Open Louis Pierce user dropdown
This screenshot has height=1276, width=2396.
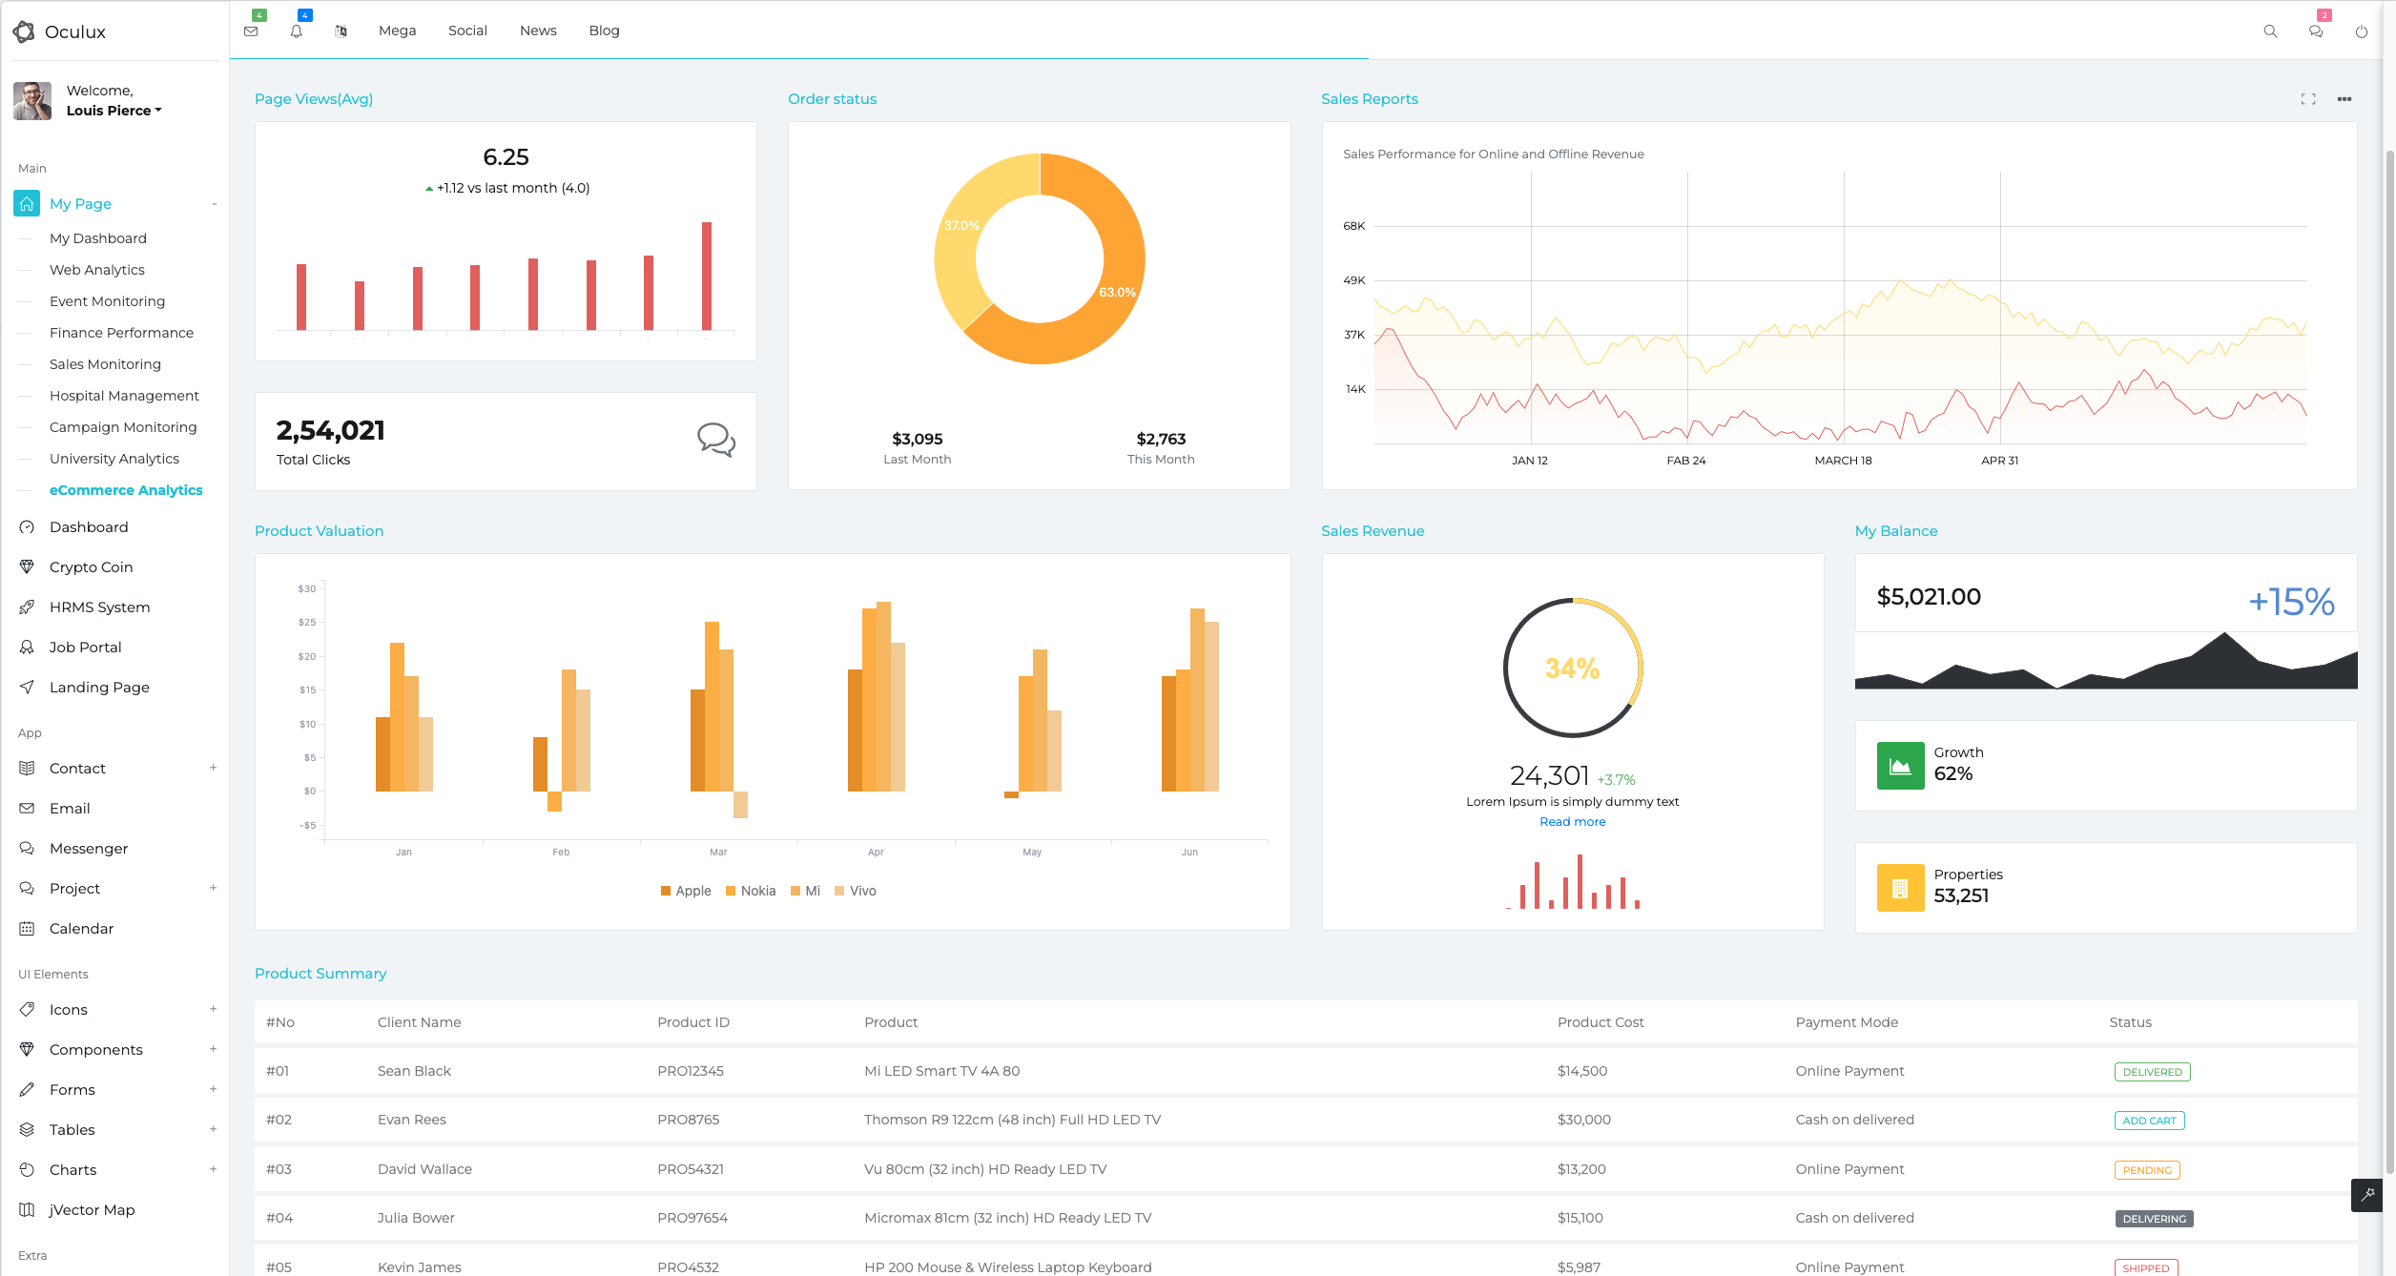[114, 111]
